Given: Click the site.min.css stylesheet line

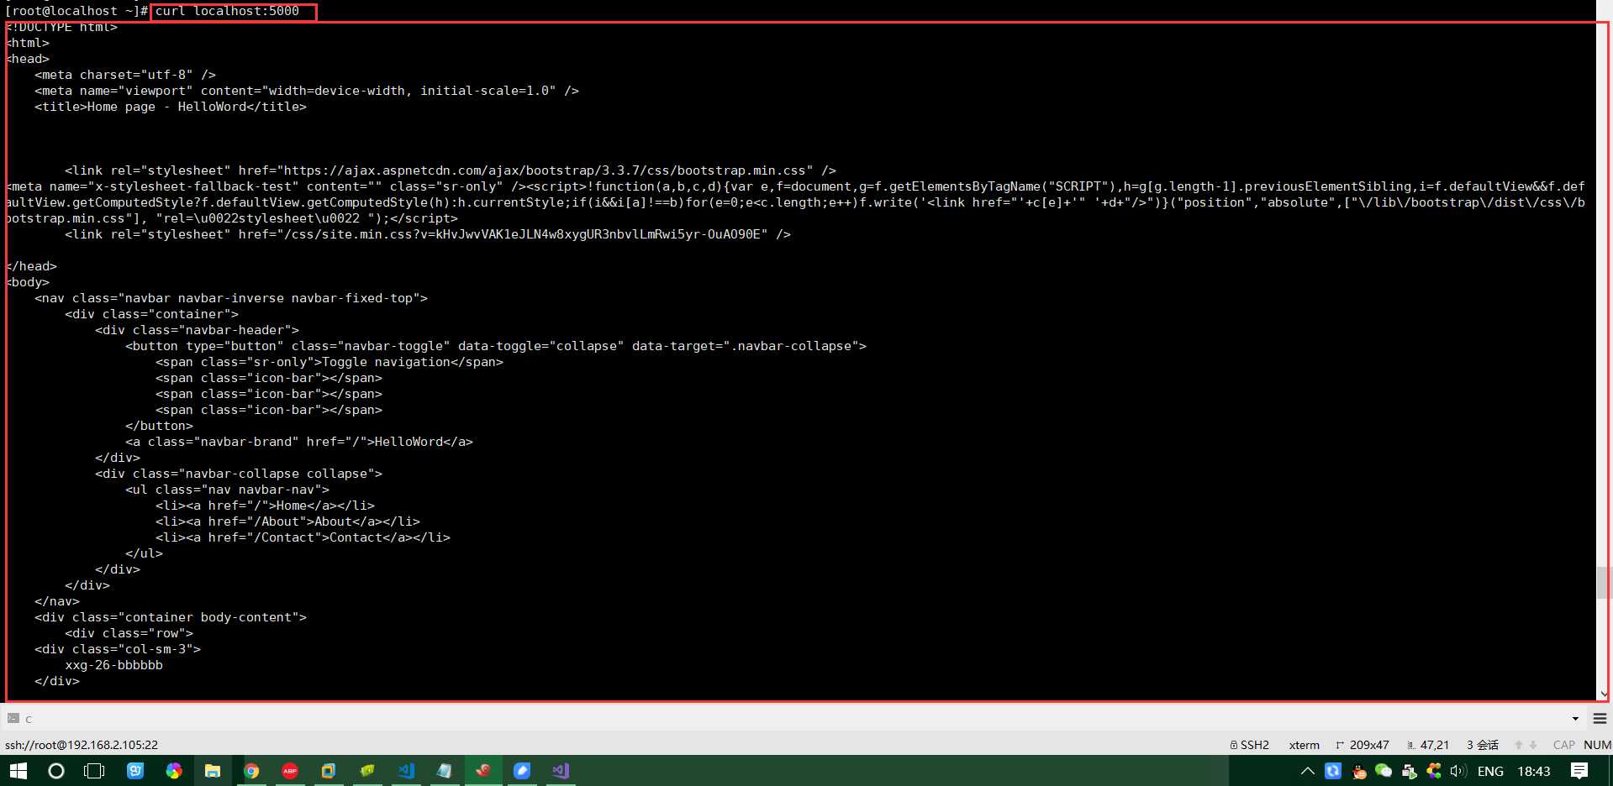Looking at the screenshot, I should [428, 234].
